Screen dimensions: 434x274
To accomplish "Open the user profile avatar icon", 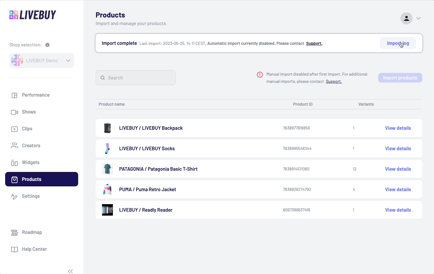I will [x=406, y=18].
